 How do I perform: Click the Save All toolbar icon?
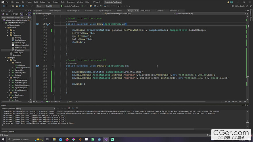[x=23, y=6]
